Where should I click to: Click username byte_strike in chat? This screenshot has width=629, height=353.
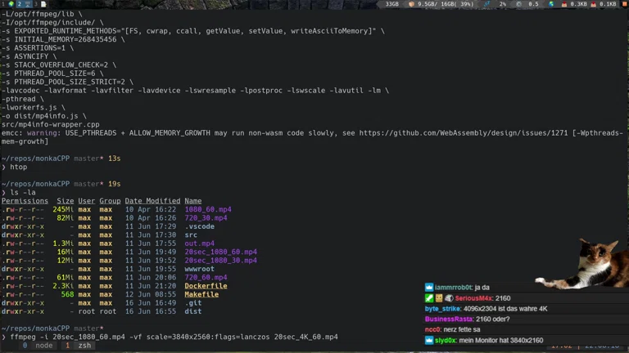pos(443,309)
